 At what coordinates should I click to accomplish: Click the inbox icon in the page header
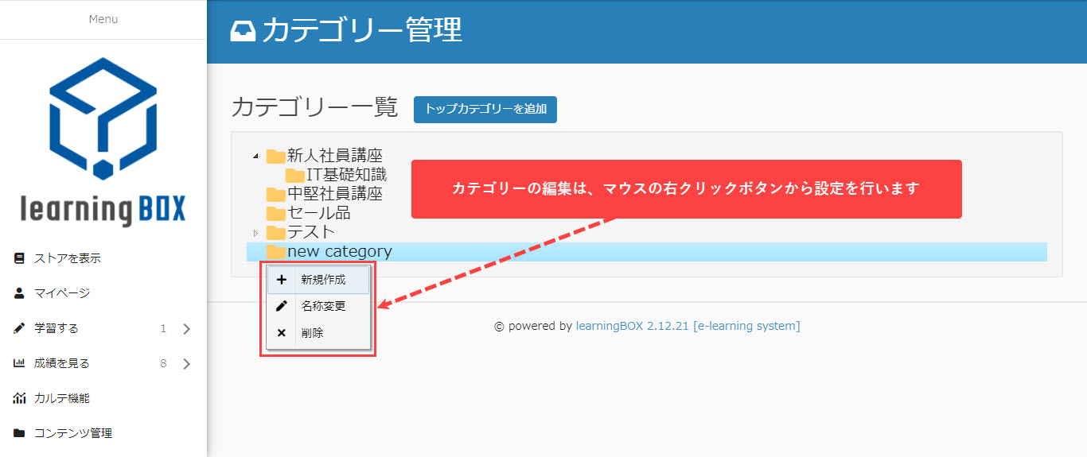243,31
